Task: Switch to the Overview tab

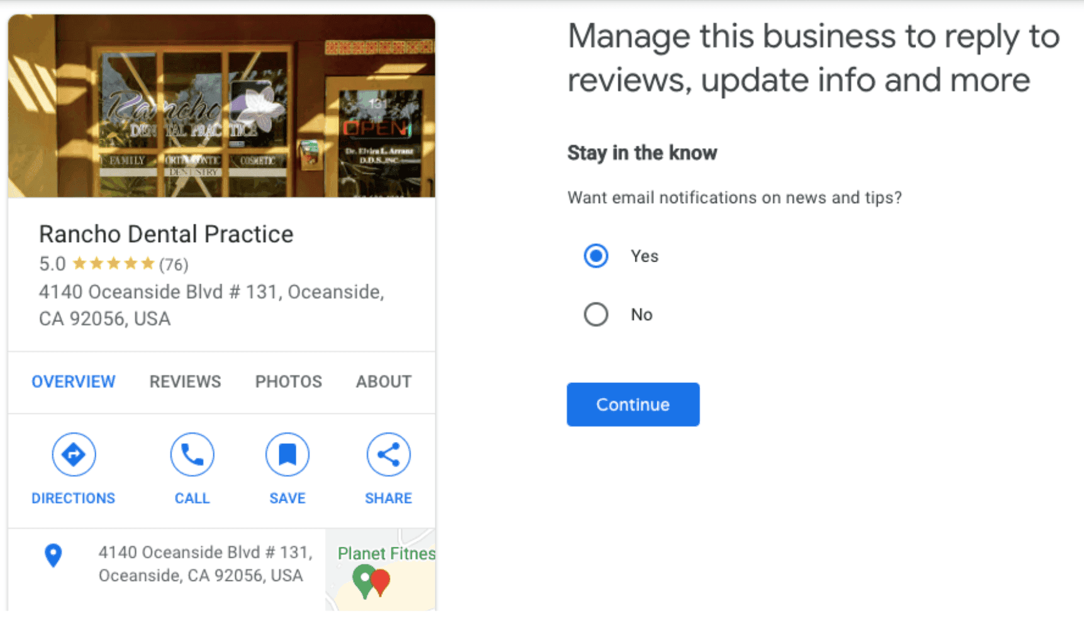Action: click(74, 382)
